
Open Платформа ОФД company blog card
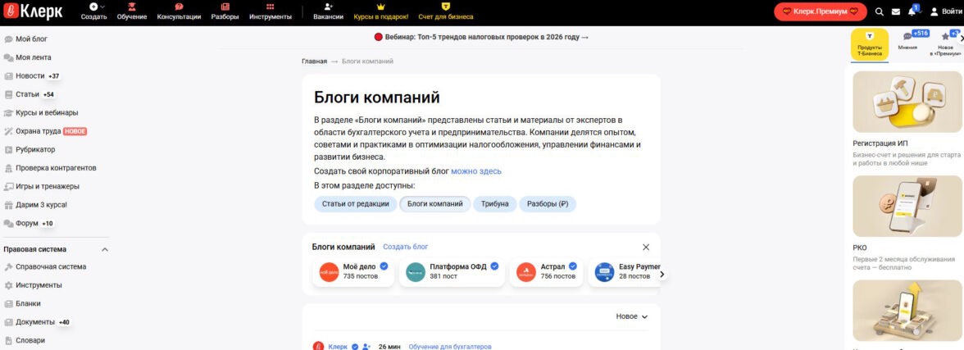pos(452,272)
